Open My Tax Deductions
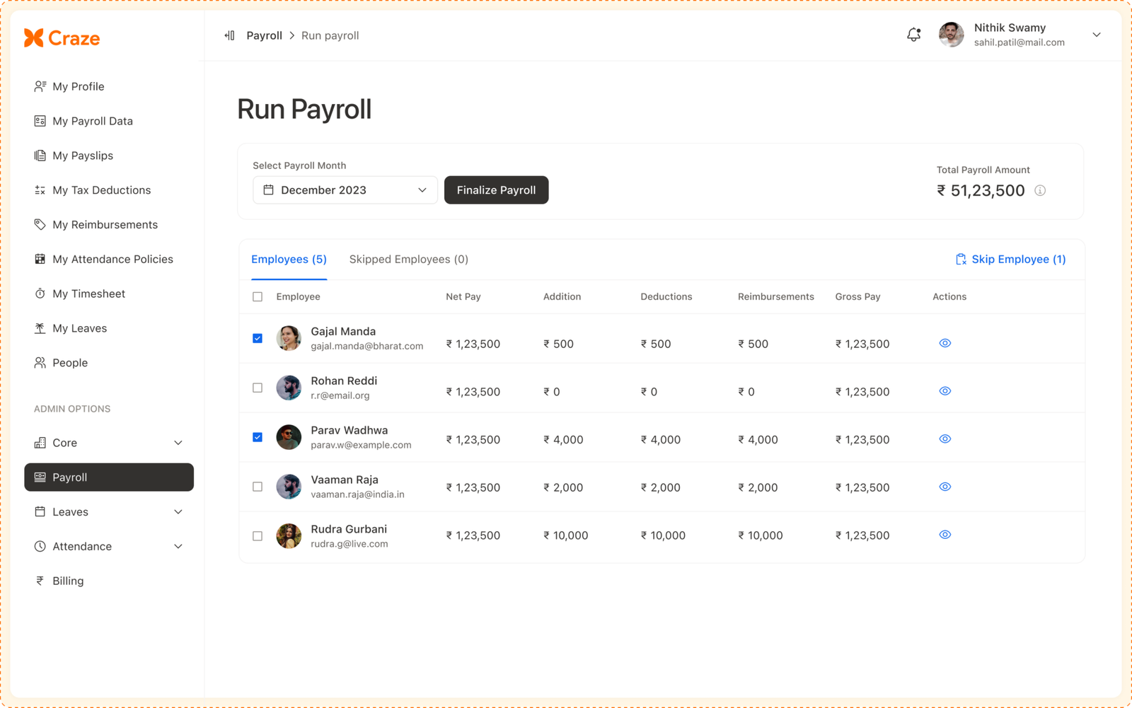This screenshot has width=1132, height=708. 101,190
